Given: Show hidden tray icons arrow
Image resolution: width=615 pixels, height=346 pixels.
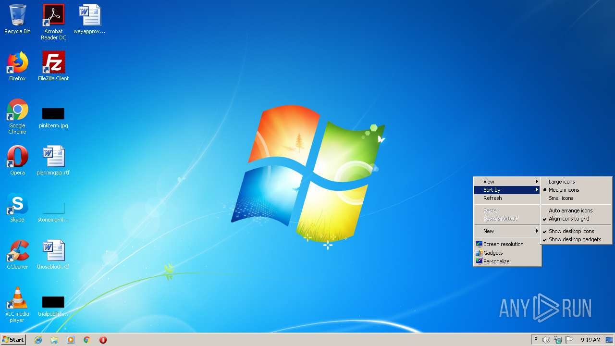Looking at the screenshot, I should pyautogui.click(x=536, y=340).
